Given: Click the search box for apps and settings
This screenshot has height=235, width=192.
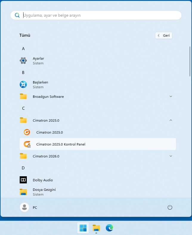Looking at the screenshot, I should point(98,15).
